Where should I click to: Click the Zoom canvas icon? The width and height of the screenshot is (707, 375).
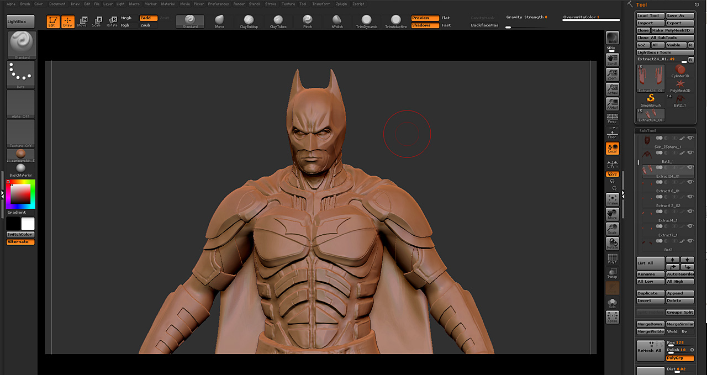pyautogui.click(x=612, y=75)
